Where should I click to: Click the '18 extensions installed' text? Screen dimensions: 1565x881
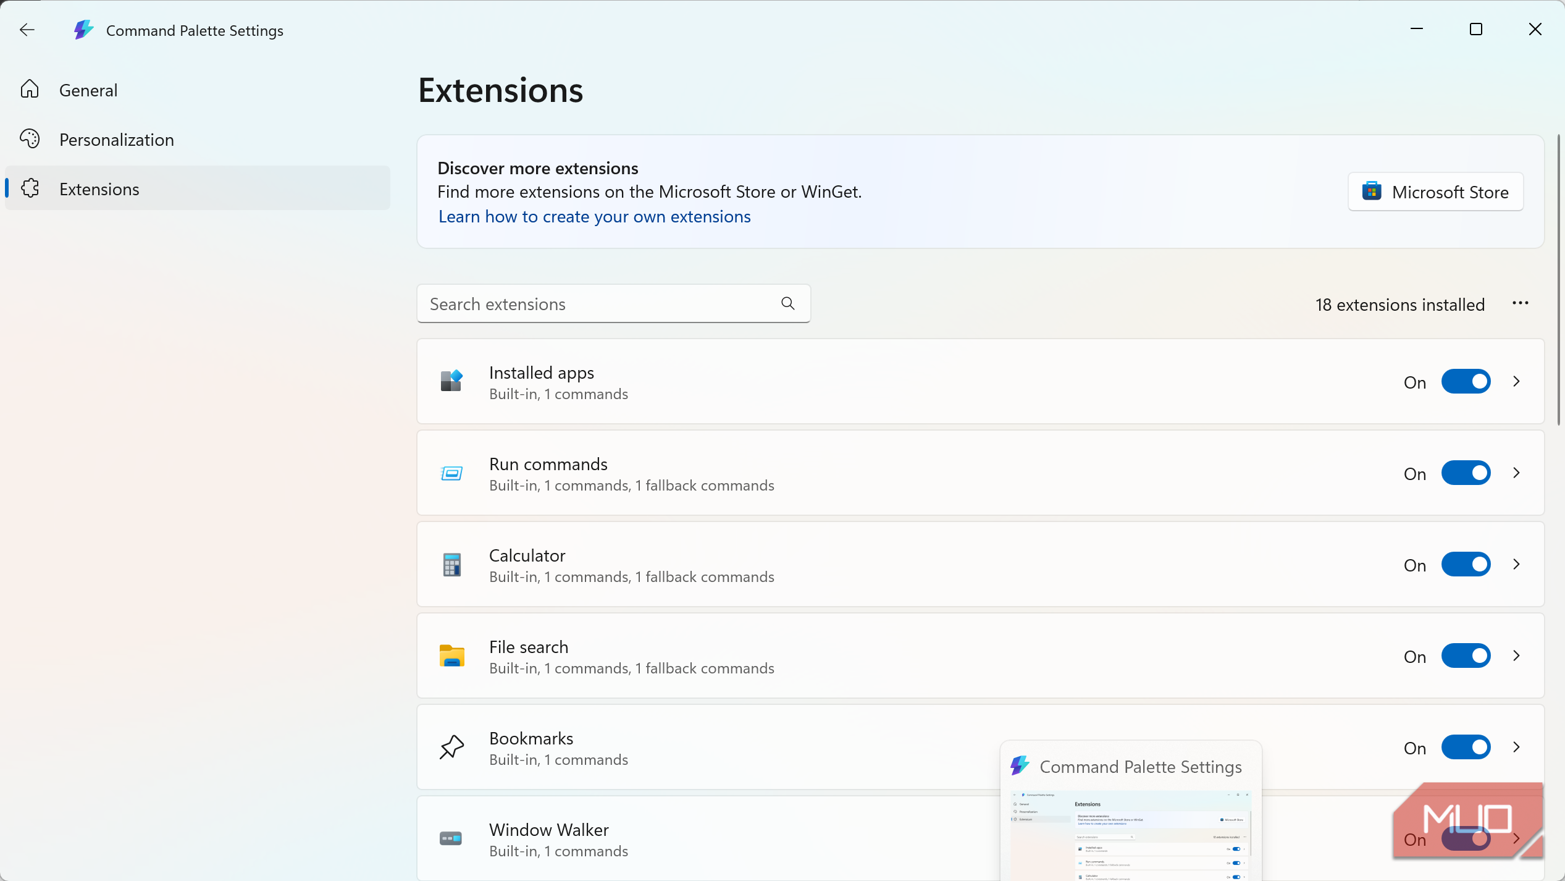1399,305
